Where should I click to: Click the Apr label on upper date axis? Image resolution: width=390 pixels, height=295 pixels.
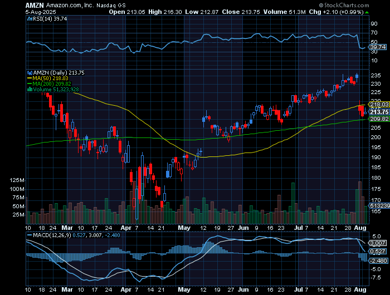[126, 228]
